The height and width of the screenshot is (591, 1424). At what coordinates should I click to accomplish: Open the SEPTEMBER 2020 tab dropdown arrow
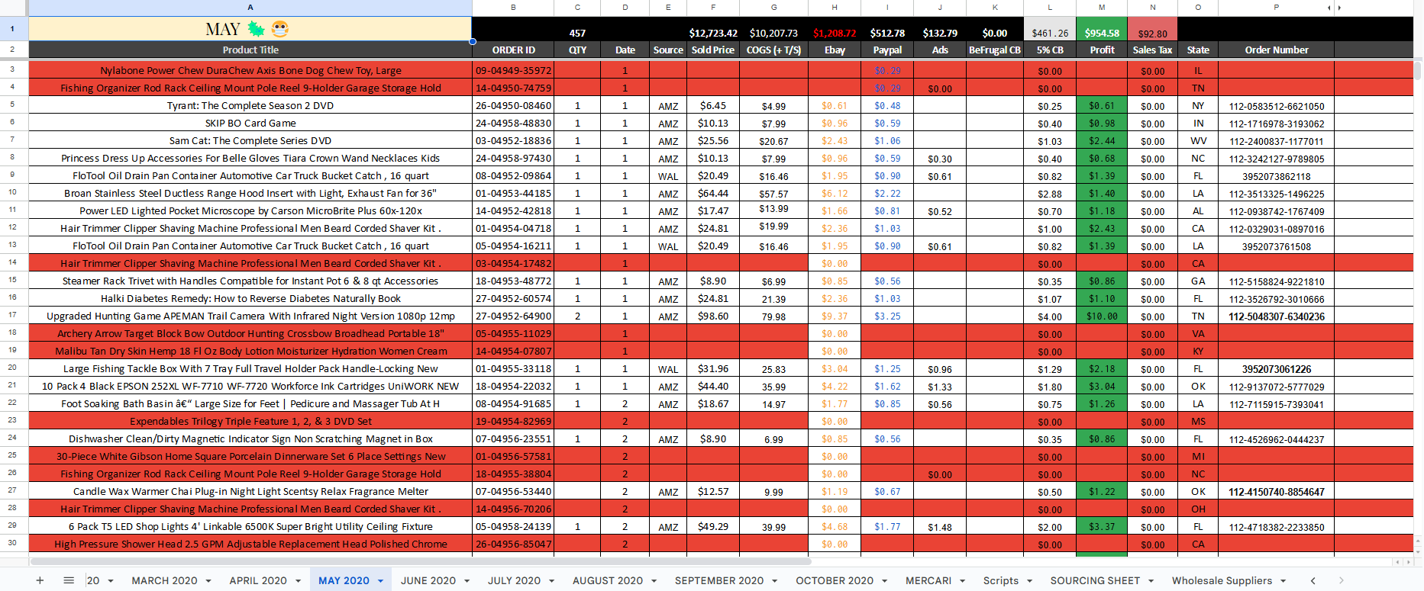point(775,581)
